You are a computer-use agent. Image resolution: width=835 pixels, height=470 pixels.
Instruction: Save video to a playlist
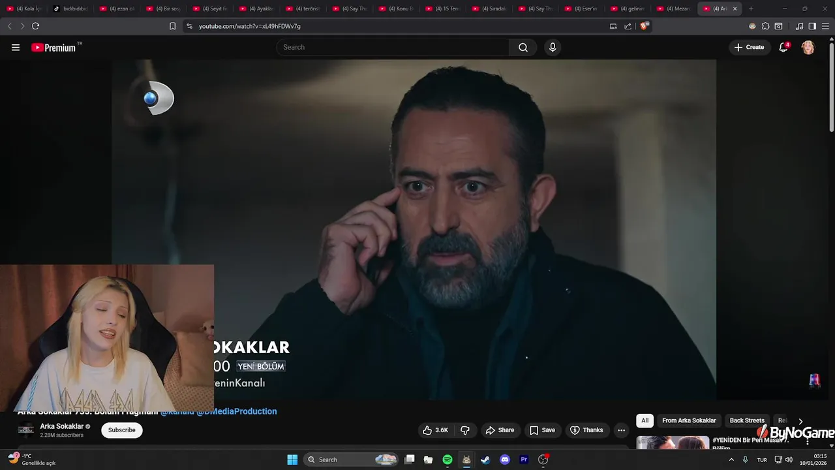(x=542, y=430)
